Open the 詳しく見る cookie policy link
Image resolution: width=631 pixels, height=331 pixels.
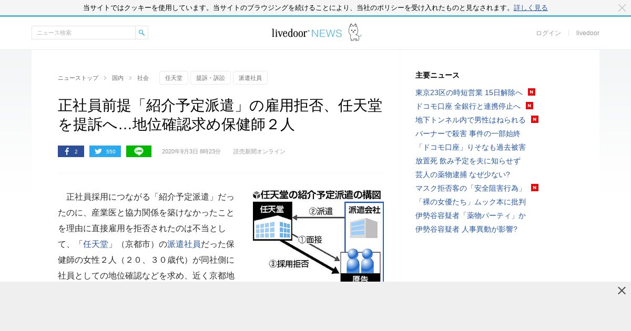(x=531, y=8)
